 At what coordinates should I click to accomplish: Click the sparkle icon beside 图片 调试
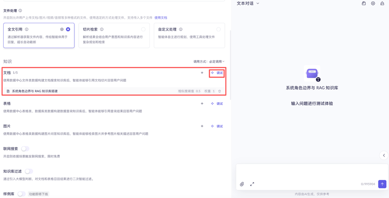tap(212, 126)
